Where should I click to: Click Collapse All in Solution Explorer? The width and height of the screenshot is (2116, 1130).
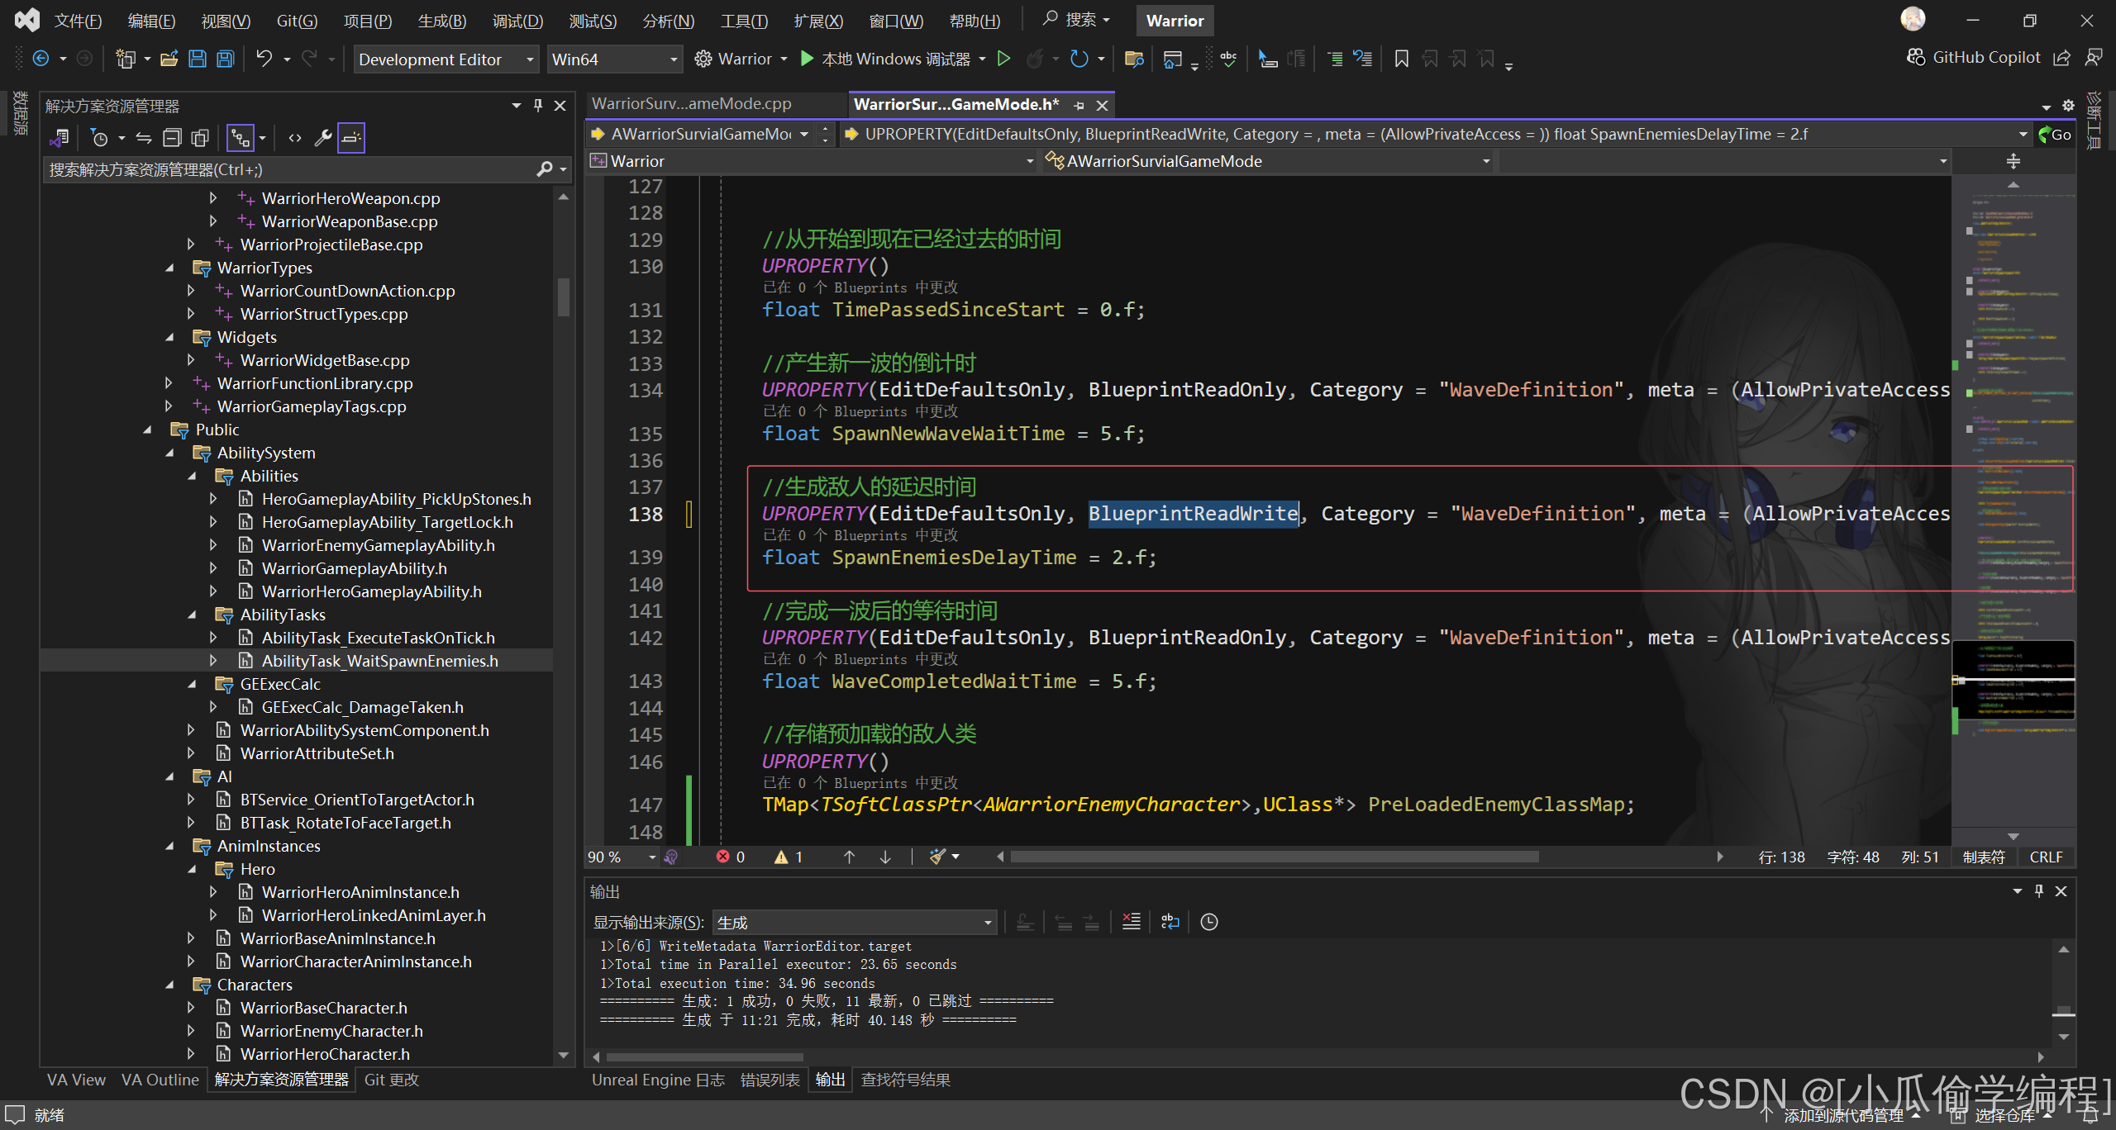coord(172,138)
